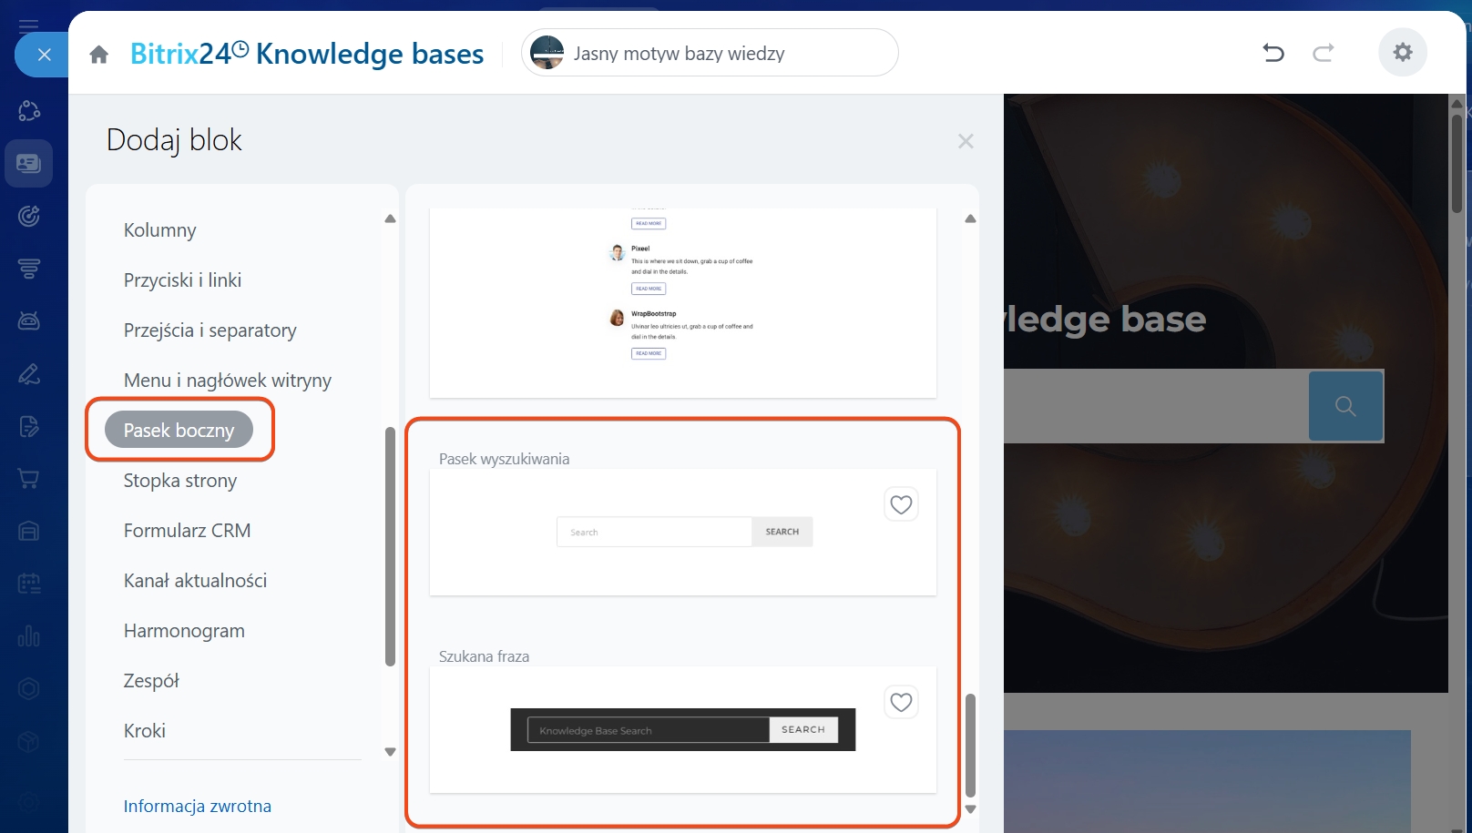
Task: Open the warehouse icon in left sidebar
Action: (x=29, y=531)
